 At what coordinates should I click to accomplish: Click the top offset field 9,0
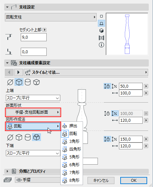[x=34, y=37]
